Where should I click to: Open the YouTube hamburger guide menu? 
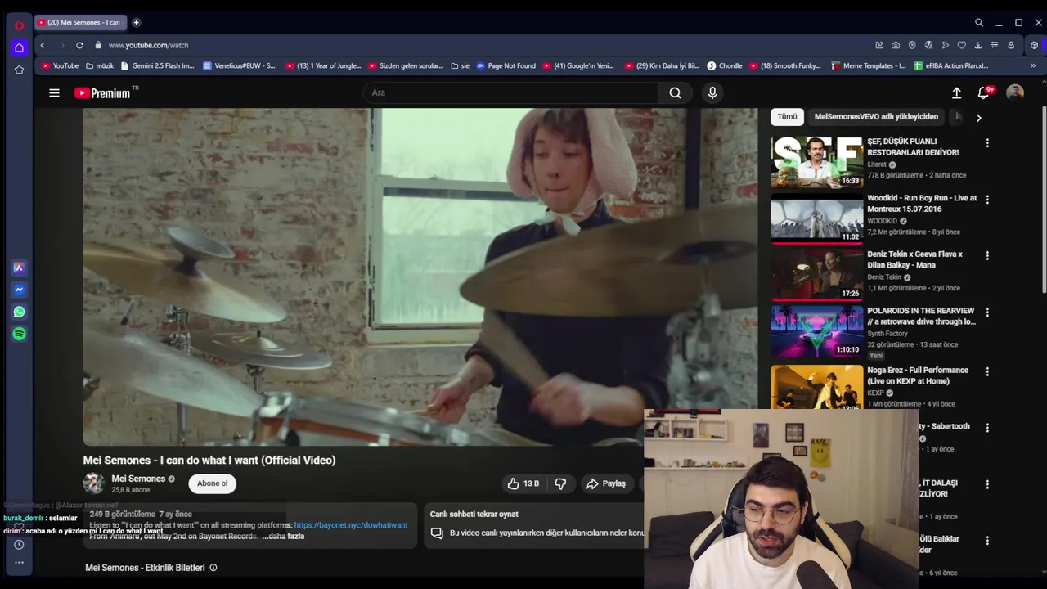tap(54, 93)
